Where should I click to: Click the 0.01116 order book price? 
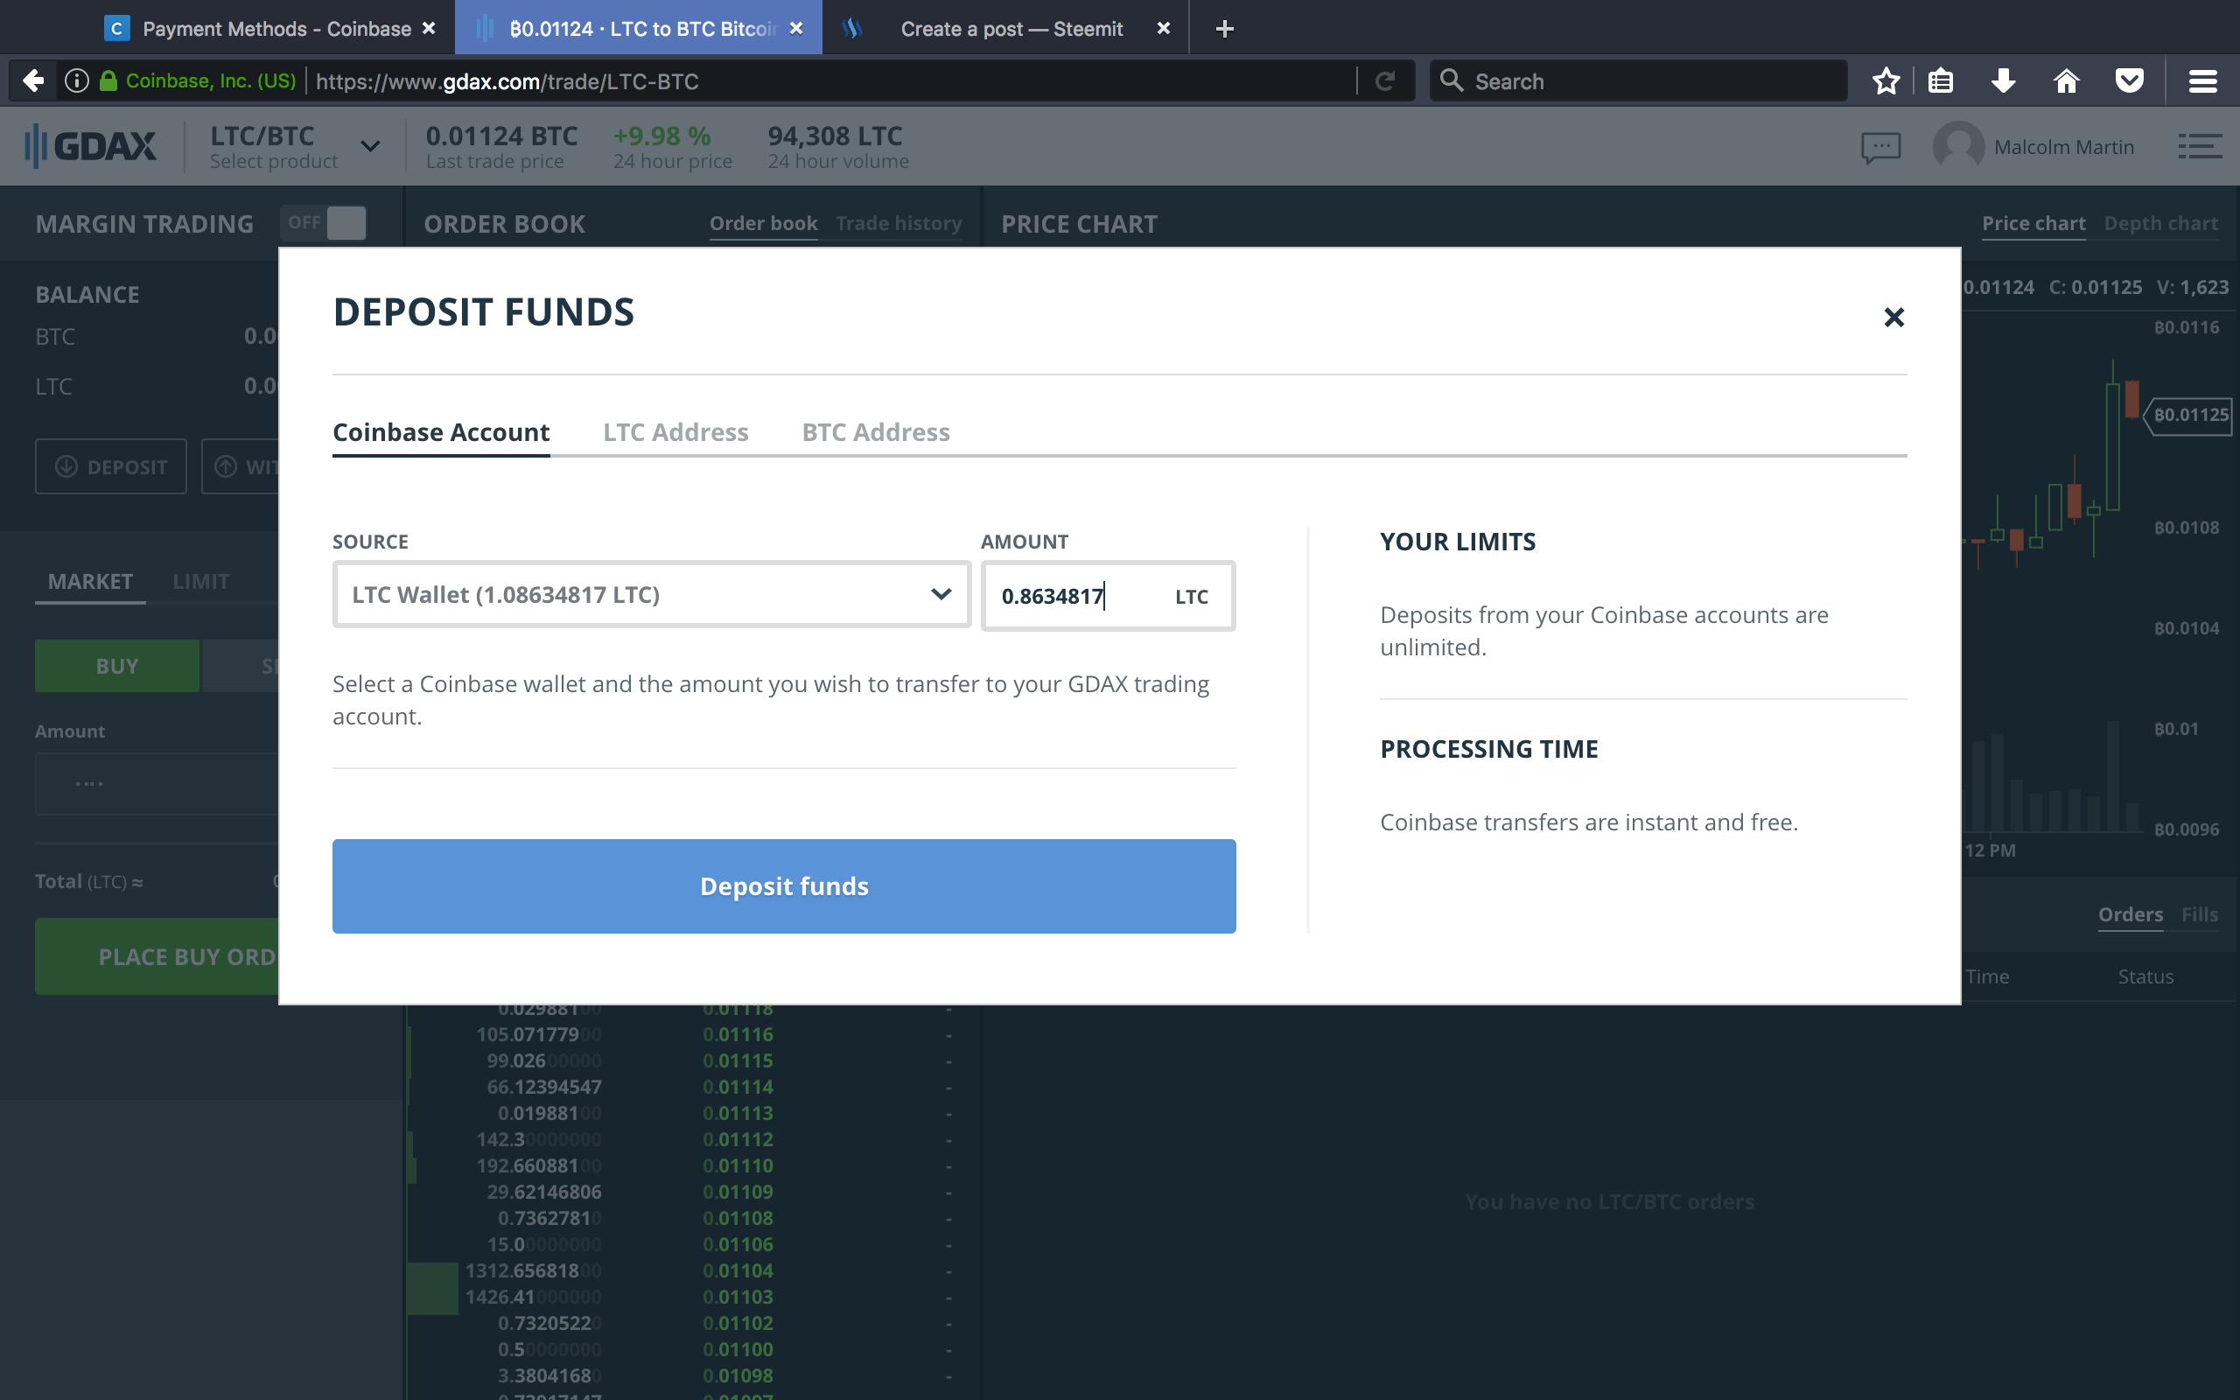pos(738,1034)
